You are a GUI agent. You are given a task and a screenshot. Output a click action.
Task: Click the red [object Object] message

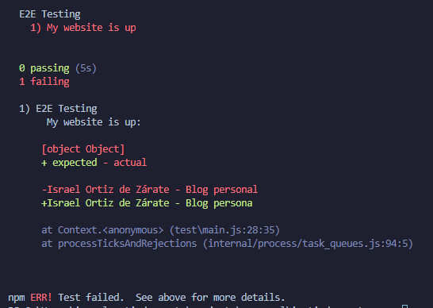(x=83, y=149)
